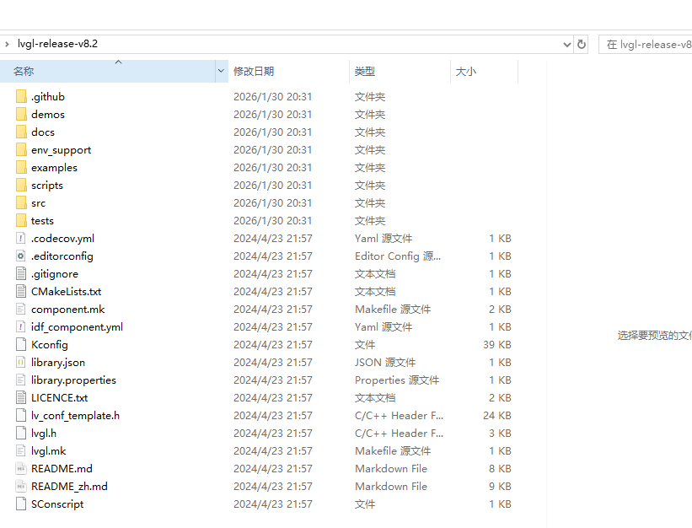The width and height of the screenshot is (692, 528).
Task: Open the address bar history dropdown
Action: coord(566,44)
